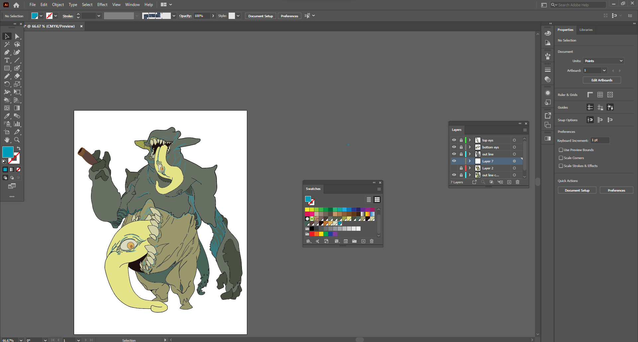
Task: Click New Color Group folder in Swatches
Action: coord(354,241)
